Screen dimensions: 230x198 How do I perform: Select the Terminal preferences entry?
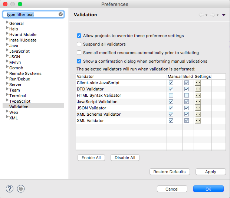point(17,96)
